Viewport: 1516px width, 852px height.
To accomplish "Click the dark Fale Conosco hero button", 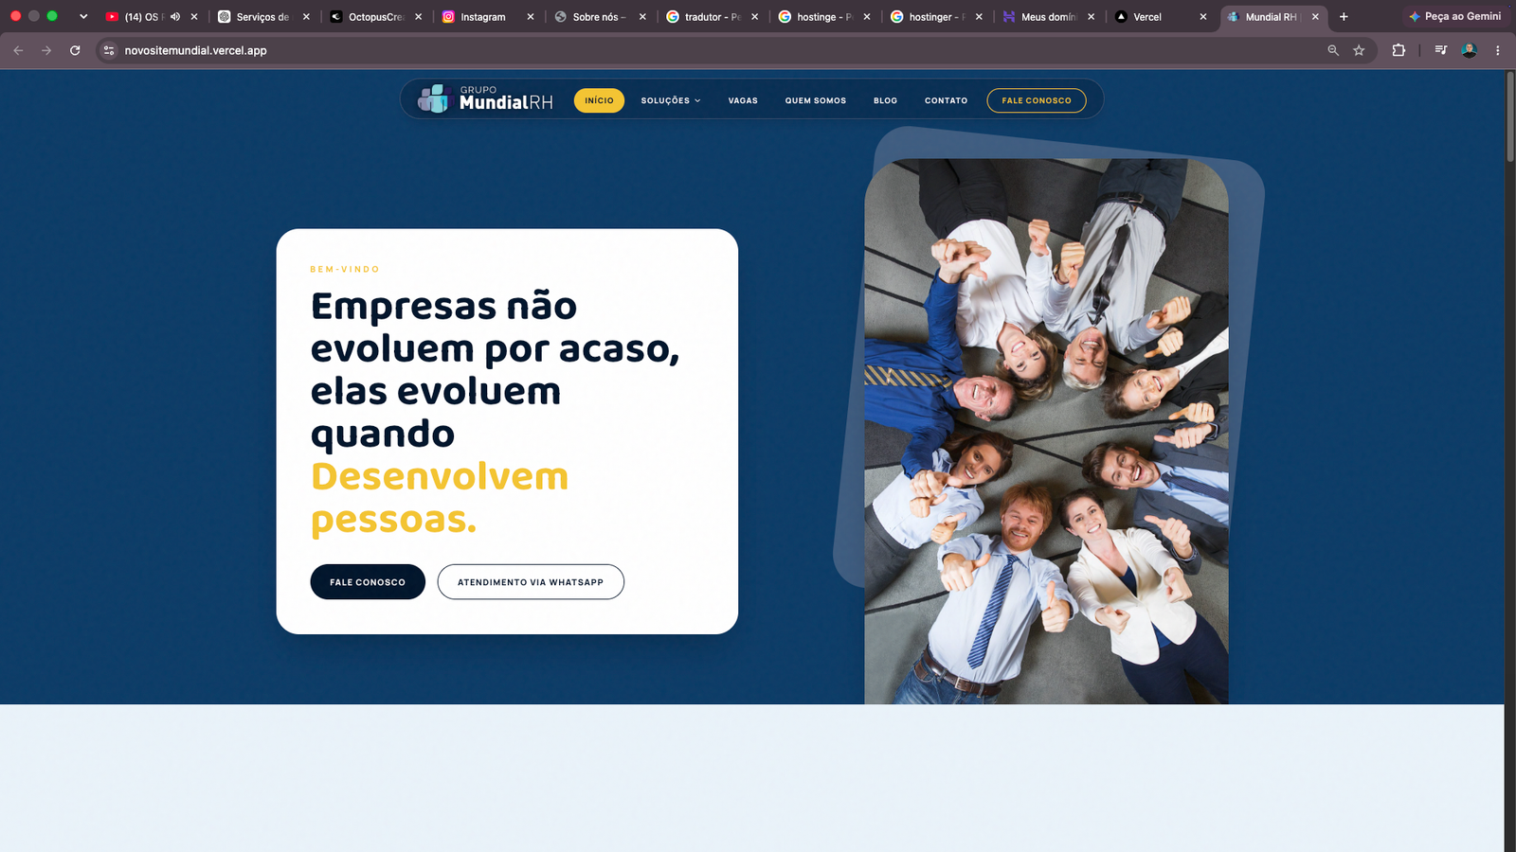I will tap(368, 582).
